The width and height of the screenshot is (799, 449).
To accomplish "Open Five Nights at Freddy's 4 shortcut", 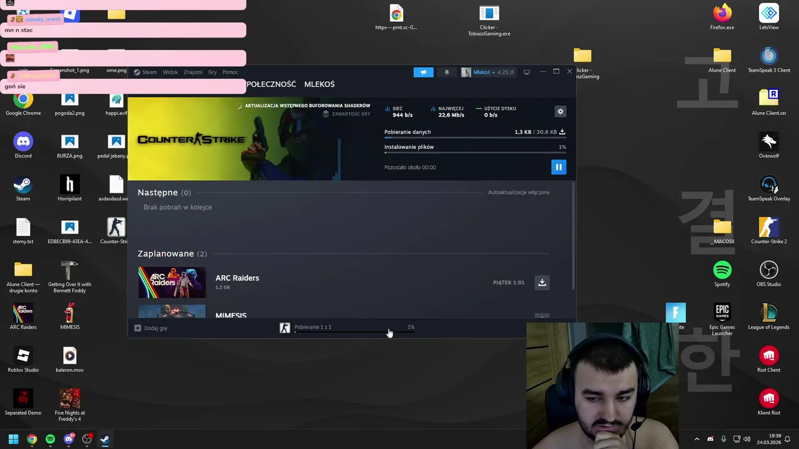I will pyautogui.click(x=69, y=405).
